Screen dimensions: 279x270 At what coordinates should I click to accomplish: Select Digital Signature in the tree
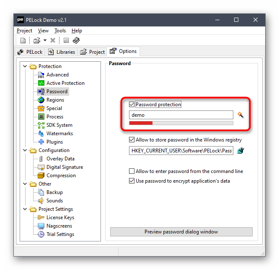click(x=65, y=167)
